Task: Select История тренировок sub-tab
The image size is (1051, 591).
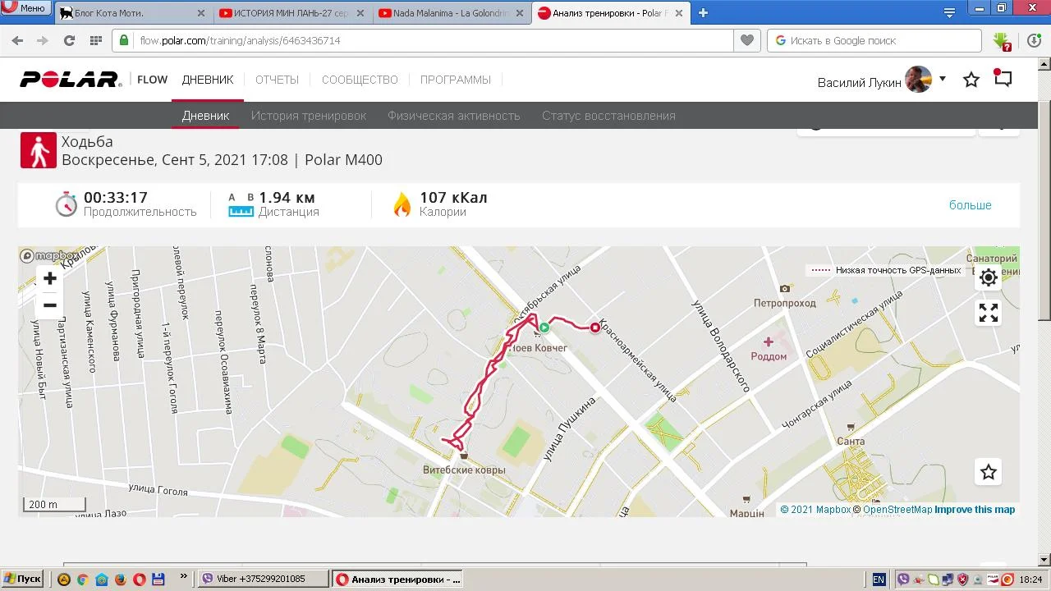Action: click(x=309, y=116)
